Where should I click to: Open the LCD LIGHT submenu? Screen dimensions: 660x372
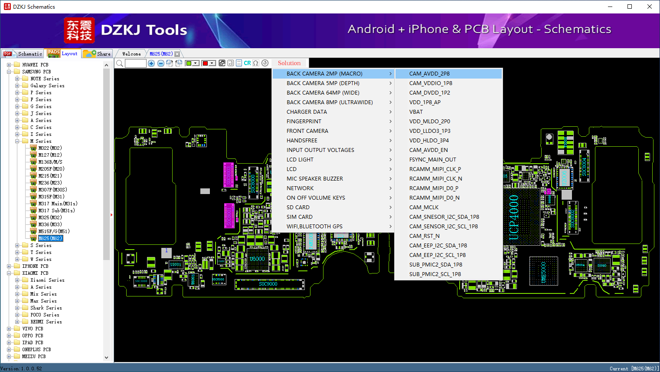click(x=333, y=160)
